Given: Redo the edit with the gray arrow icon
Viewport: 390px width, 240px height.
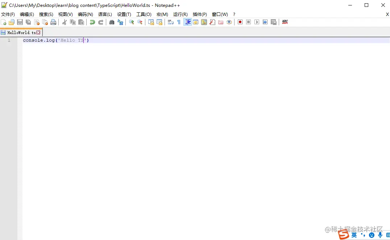Looking at the screenshot, I should click(x=101, y=22).
